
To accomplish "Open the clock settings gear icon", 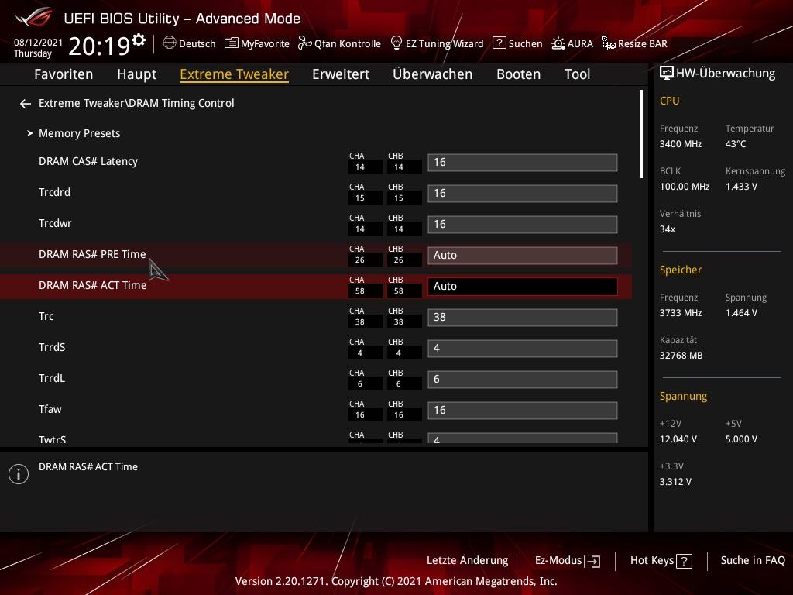I will click(x=139, y=40).
